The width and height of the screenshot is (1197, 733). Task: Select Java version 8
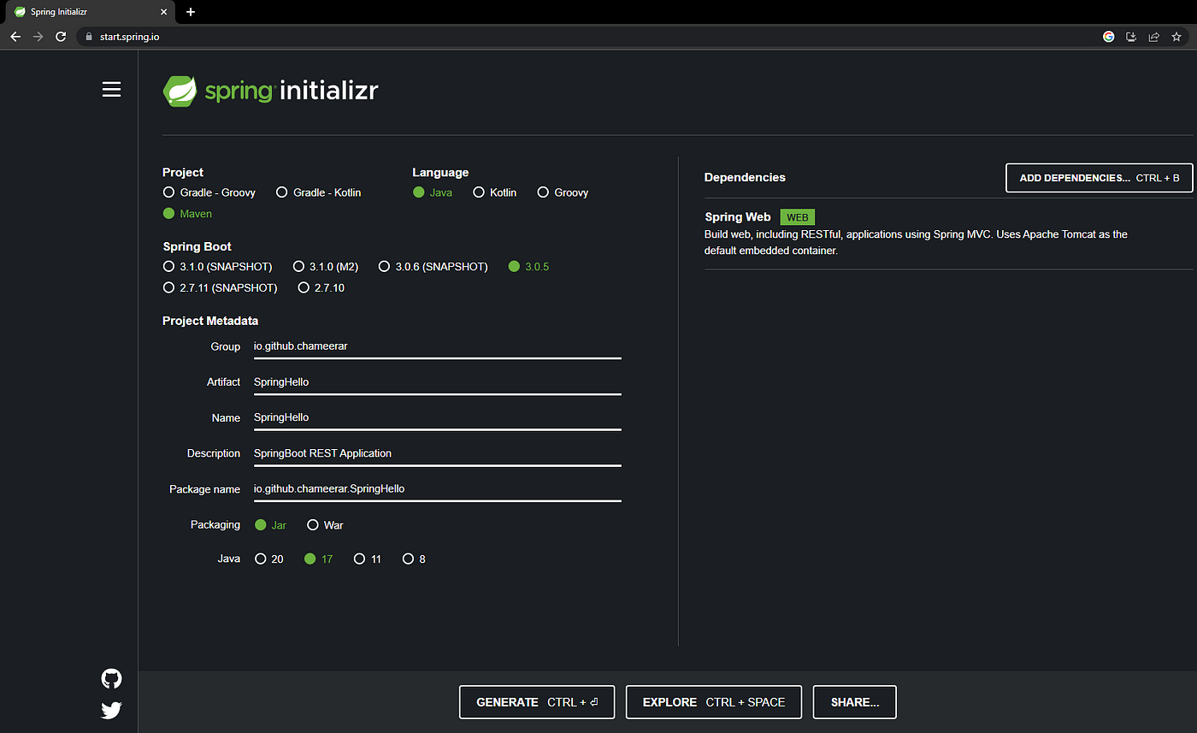pyautogui.click(x=414, y=559)
